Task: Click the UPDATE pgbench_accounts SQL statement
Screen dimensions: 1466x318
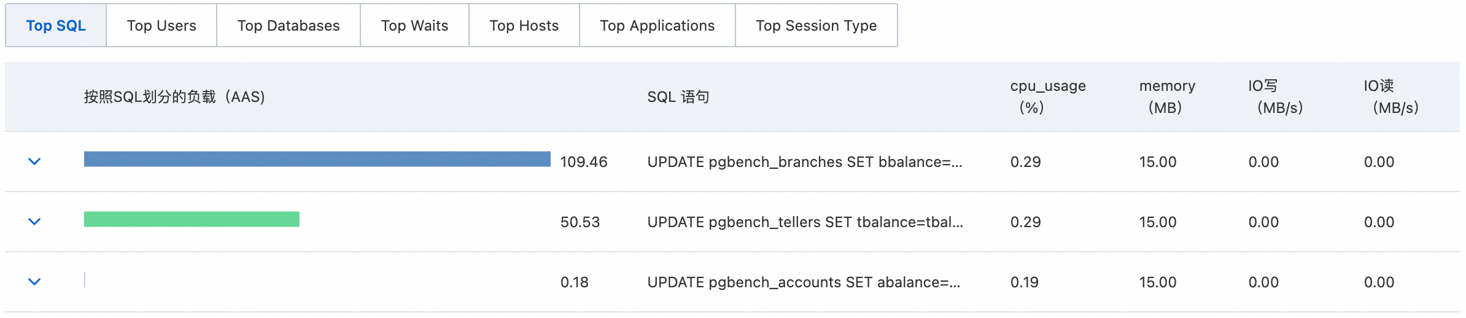Action: pos(804,282)
